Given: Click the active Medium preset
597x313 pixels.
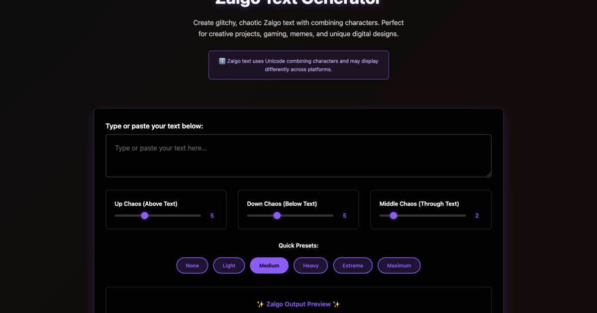Looking at the screenshot, I should click(x=269, y=265).
